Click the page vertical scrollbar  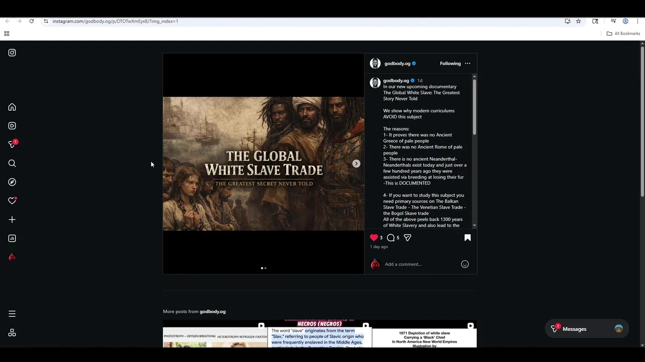pyautogui.click(x=642, y=121)
